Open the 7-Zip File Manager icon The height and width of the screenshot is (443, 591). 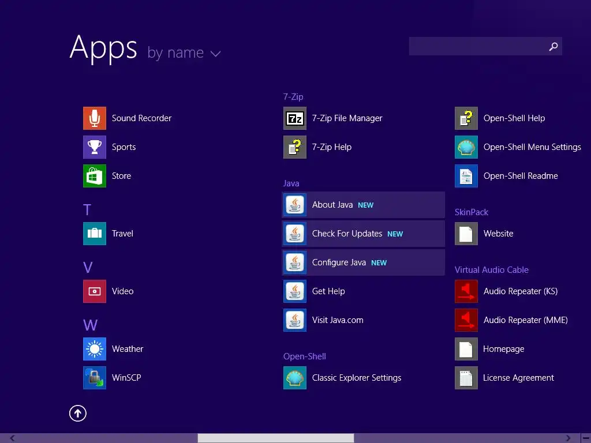coord(295,118)
